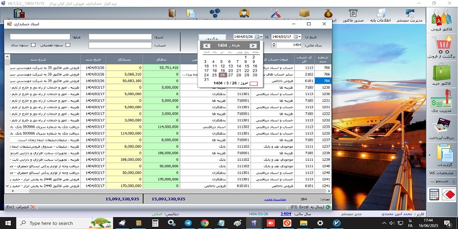Open the taskbar Settings gear icon
Screen dimensions: 458x229
(x=320, y=223)
